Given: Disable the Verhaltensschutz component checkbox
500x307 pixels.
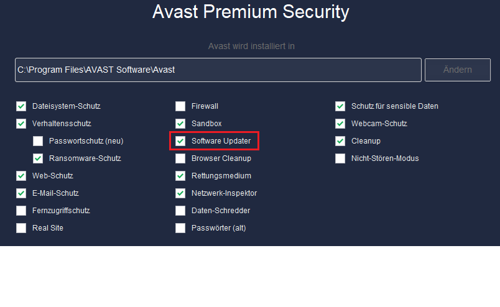Looking at the screenshot, I should 22,124.
